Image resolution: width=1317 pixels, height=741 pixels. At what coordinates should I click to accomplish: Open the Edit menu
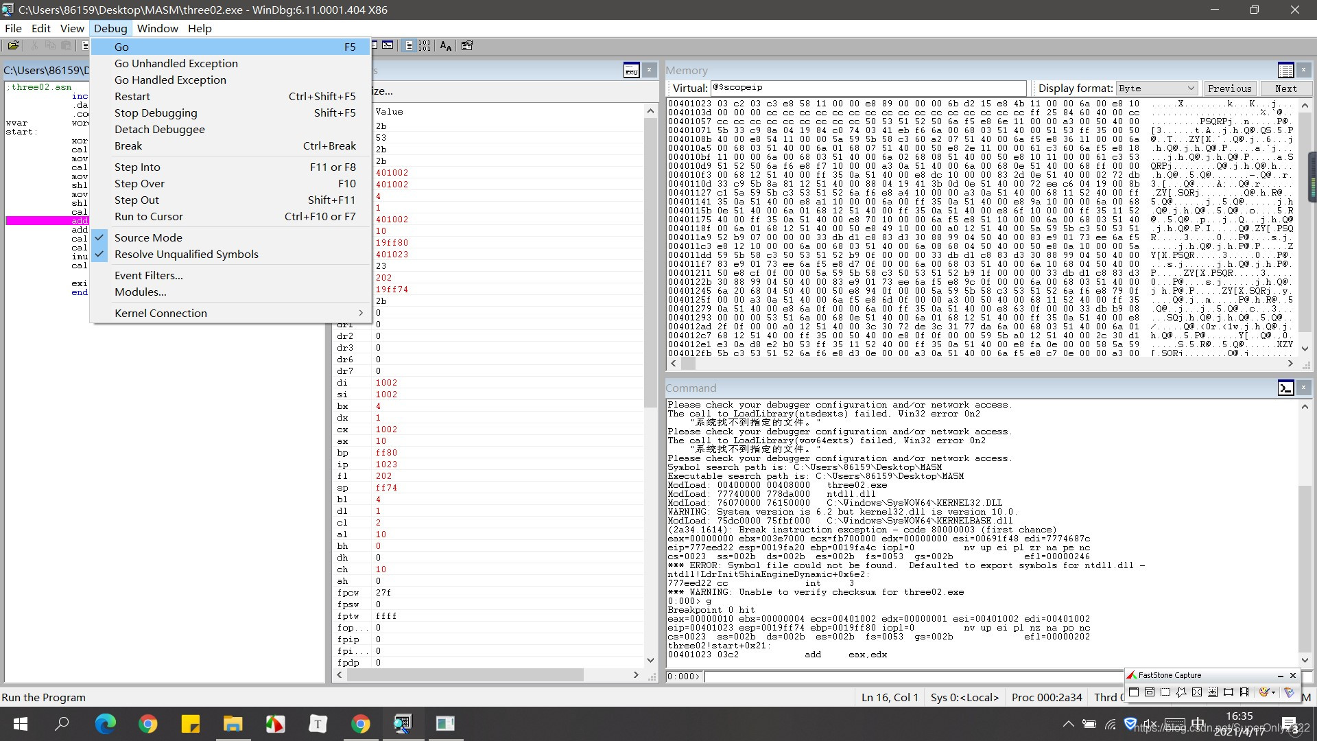tap(41, 28)
